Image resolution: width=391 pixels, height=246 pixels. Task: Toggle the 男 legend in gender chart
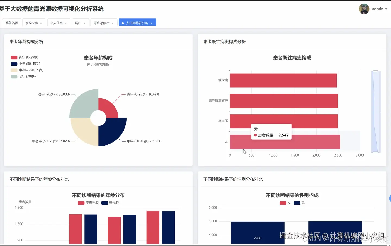coord(299,203)
